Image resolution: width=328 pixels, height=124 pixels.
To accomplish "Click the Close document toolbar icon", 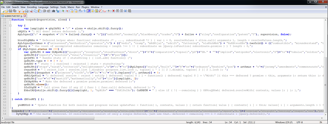I will coord(19,11).
